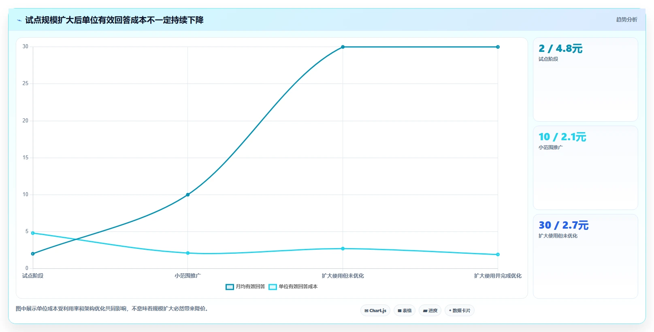
Task: Click the 月均有效回答 point at 小范围推广
Action: 188,195
